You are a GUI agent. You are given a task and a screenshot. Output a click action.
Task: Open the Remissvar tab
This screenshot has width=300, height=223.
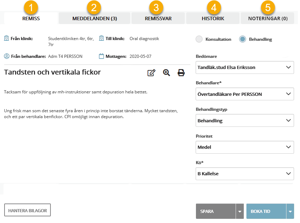158,18
